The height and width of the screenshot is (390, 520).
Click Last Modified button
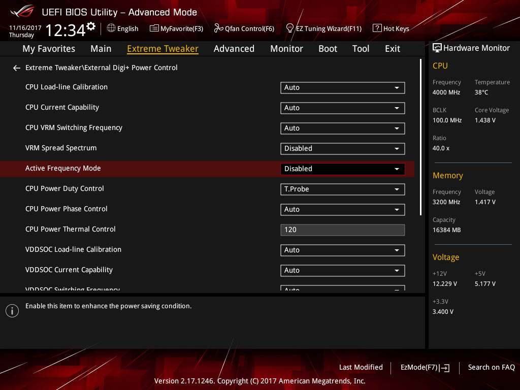[361, 368]
